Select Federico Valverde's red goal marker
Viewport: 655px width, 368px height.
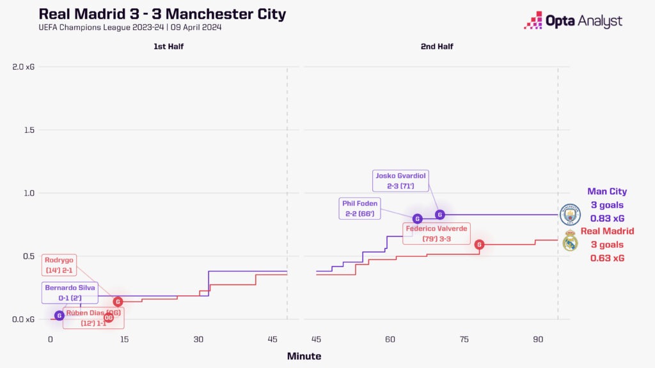479,244
